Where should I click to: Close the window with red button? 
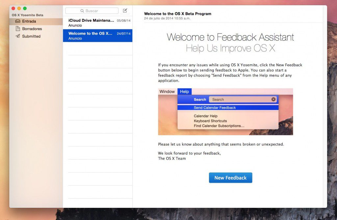pos(13,8)
